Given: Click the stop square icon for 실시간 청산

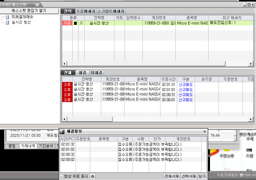Looking at the screenshot, I should tap(75, 23).
